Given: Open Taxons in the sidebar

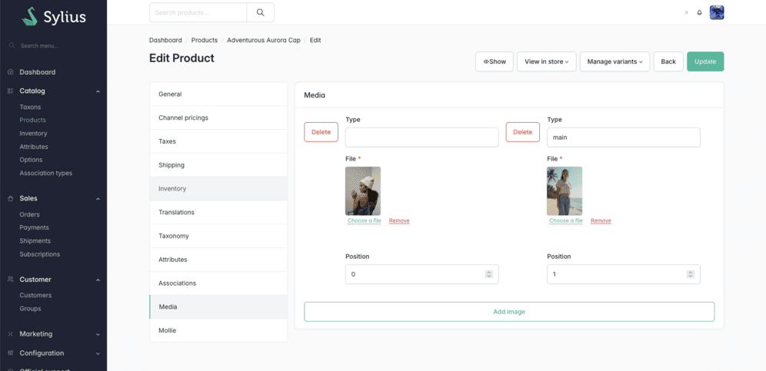Looking at the screenshot, I should (30, 107).
